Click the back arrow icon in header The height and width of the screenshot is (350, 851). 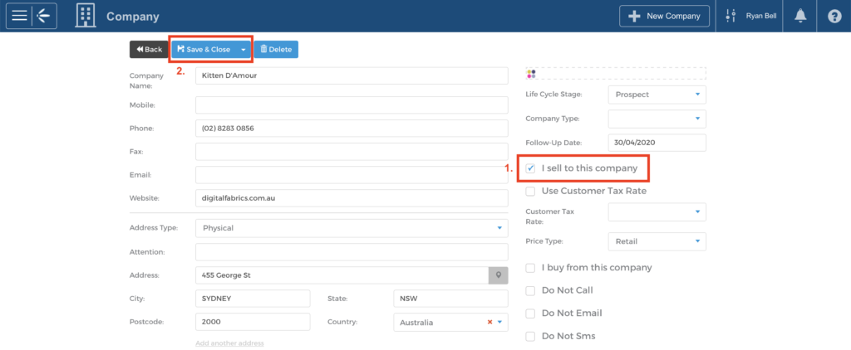click(43, 16)
